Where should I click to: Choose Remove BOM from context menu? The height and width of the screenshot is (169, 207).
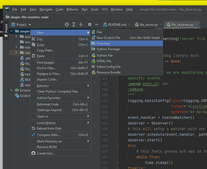click(x=61, y=147)
